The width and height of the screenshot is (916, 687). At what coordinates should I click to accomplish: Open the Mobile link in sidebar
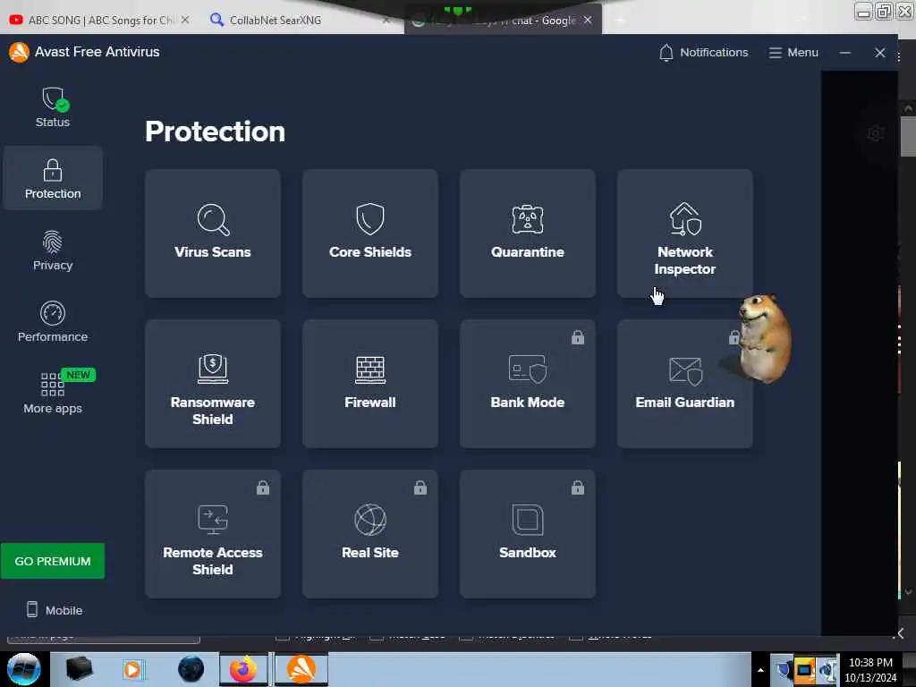click(55, 610)
